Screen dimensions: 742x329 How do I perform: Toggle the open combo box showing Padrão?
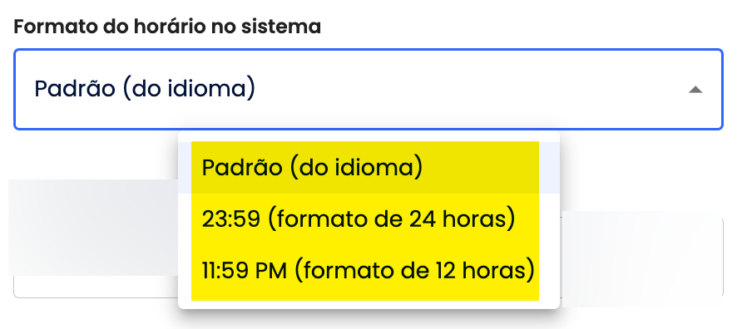click(369, 90)
